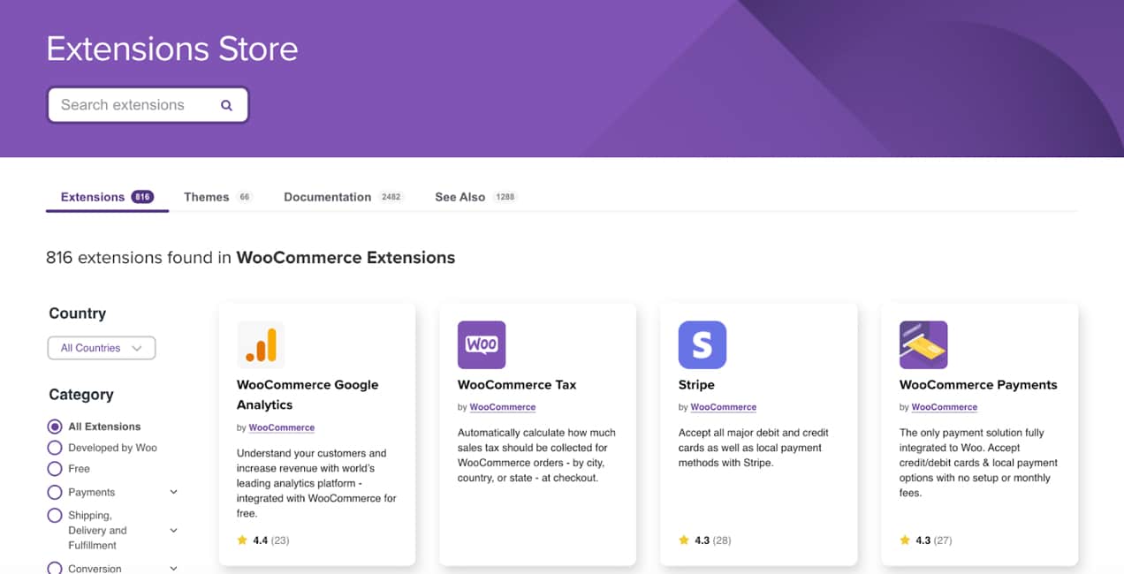Viewport: 1124px width, 574px height.
Task: Open the Stripe extension title link
Action: (x=696, y=385)
